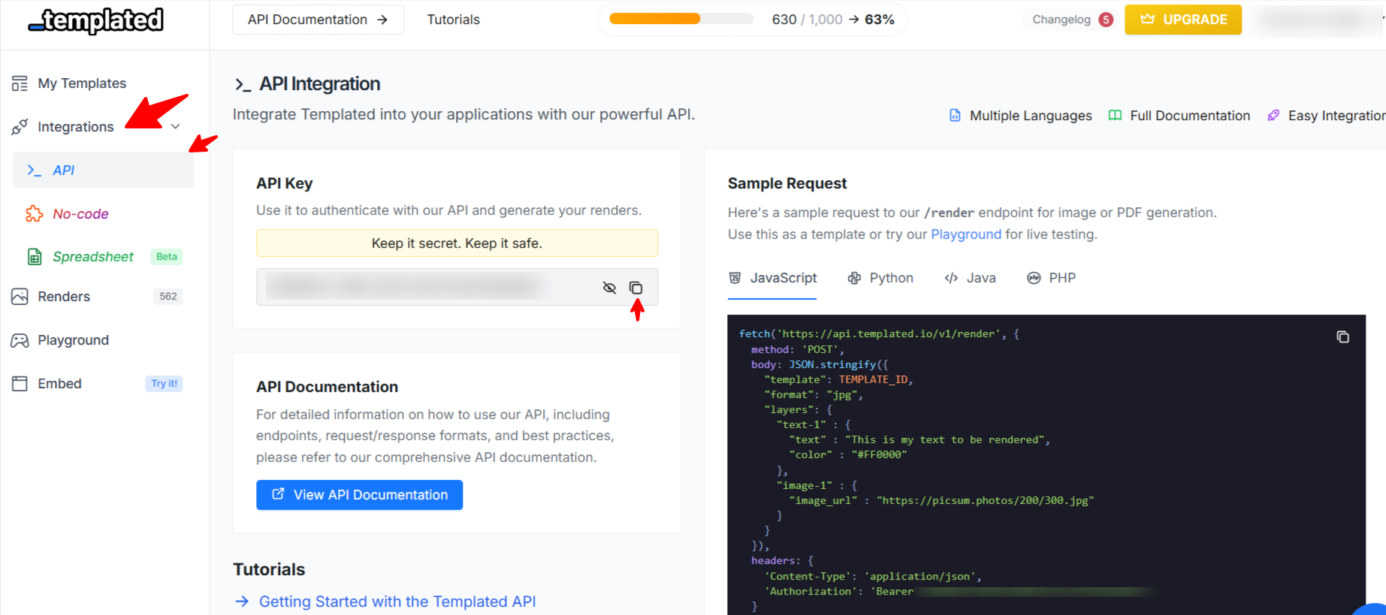Viewport: 1386px width, 615px height.
Task: Click the 562 renders count badge
Action: pos(168,297)
